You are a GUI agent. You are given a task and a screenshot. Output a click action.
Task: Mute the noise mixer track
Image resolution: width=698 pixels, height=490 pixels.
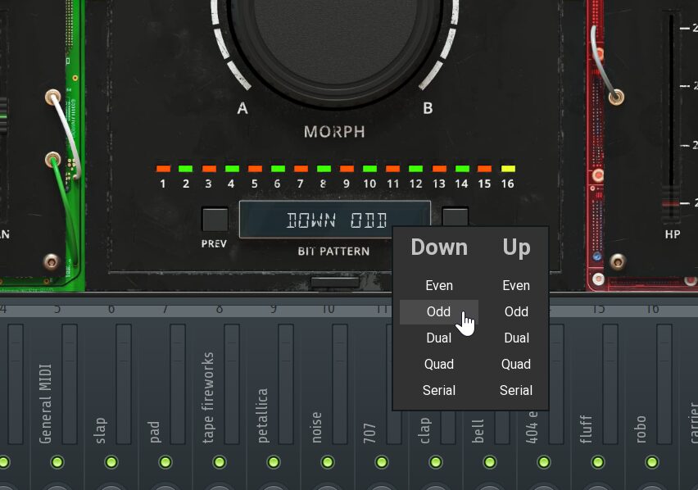pos(328,462)
